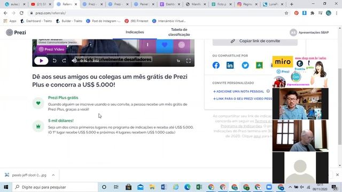Share invite via Google Classroom icon
The width and height of the screenshot is (342, 192).
(259, 65)
